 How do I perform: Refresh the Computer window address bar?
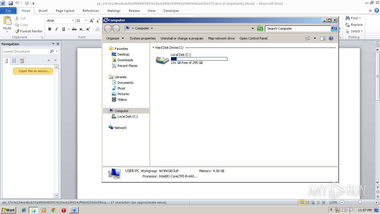[x=260, y=29]
